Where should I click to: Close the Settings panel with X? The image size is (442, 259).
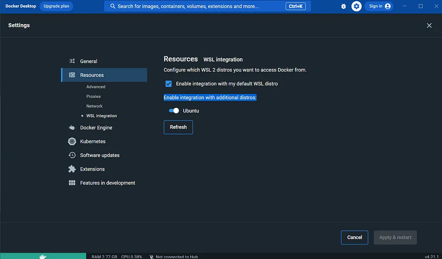point(429,25)
